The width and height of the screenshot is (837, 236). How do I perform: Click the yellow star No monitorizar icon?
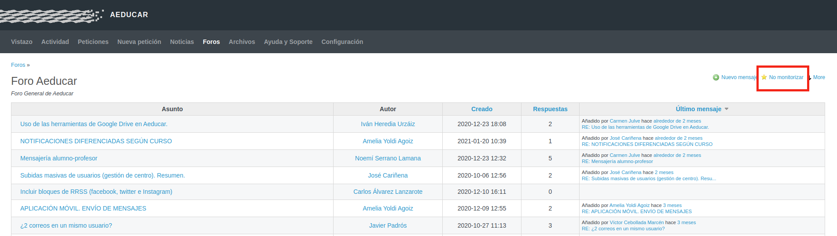click(x=764, y=77)
